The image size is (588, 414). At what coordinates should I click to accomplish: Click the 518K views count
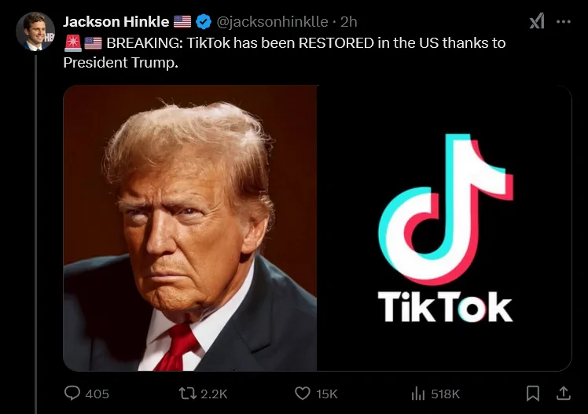pos(445,394)
